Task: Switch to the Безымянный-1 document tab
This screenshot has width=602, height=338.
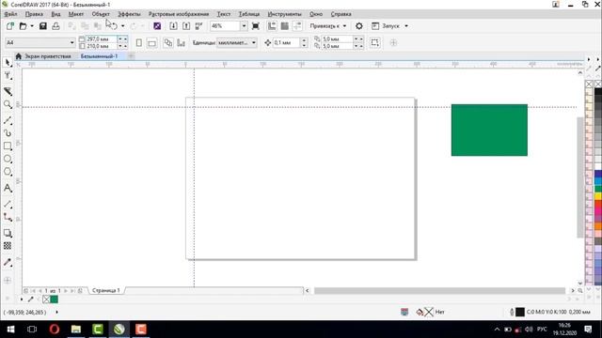Action: tap(99, 56)
